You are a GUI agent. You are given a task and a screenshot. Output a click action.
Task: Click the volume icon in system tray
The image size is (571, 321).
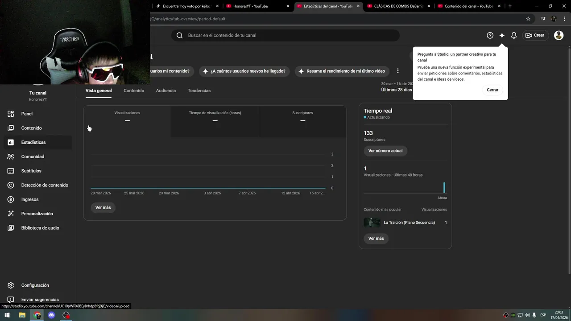[527, 315]
